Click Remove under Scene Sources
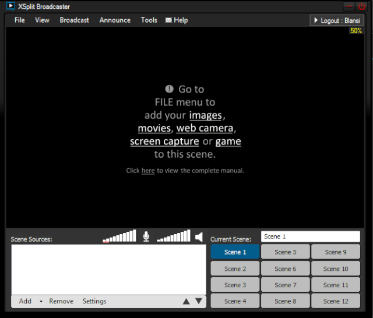Screen dimensions: 373x318 (61, 301)
